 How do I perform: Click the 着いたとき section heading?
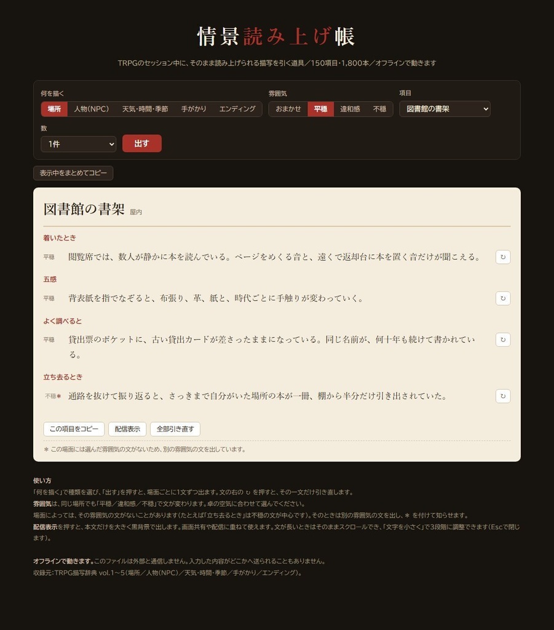pos(60,238)
